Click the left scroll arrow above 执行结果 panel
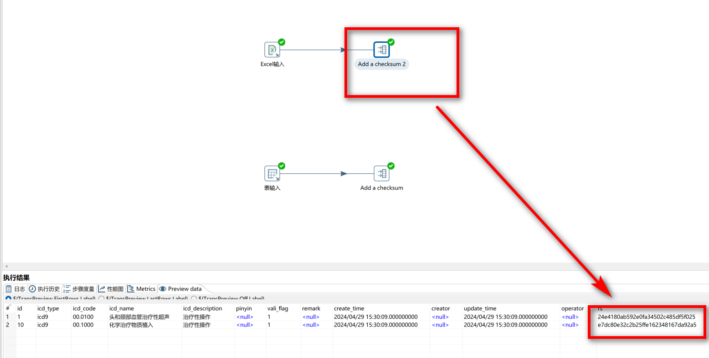This screenshot has width=709, height=358. click(6, 266)
